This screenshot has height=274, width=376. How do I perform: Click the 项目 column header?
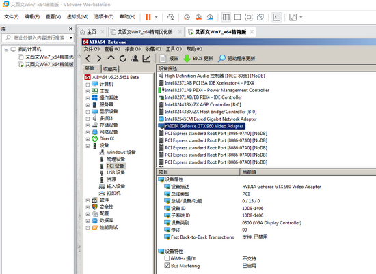click(198, 172)
